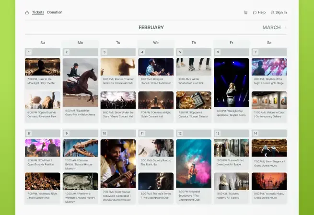This screenshot has width=314, height=215.
Task: Open Show Under the Stars thumbnail
Action: pyautogui.click(x=118, y=100)
